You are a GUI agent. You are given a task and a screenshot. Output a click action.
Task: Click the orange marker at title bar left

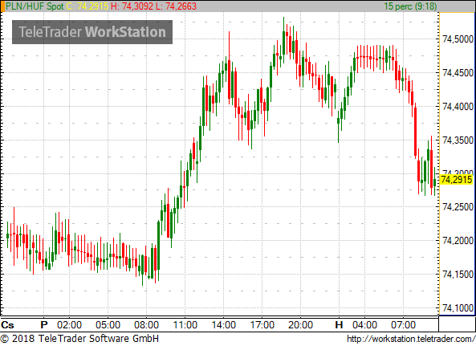(2, 6)
